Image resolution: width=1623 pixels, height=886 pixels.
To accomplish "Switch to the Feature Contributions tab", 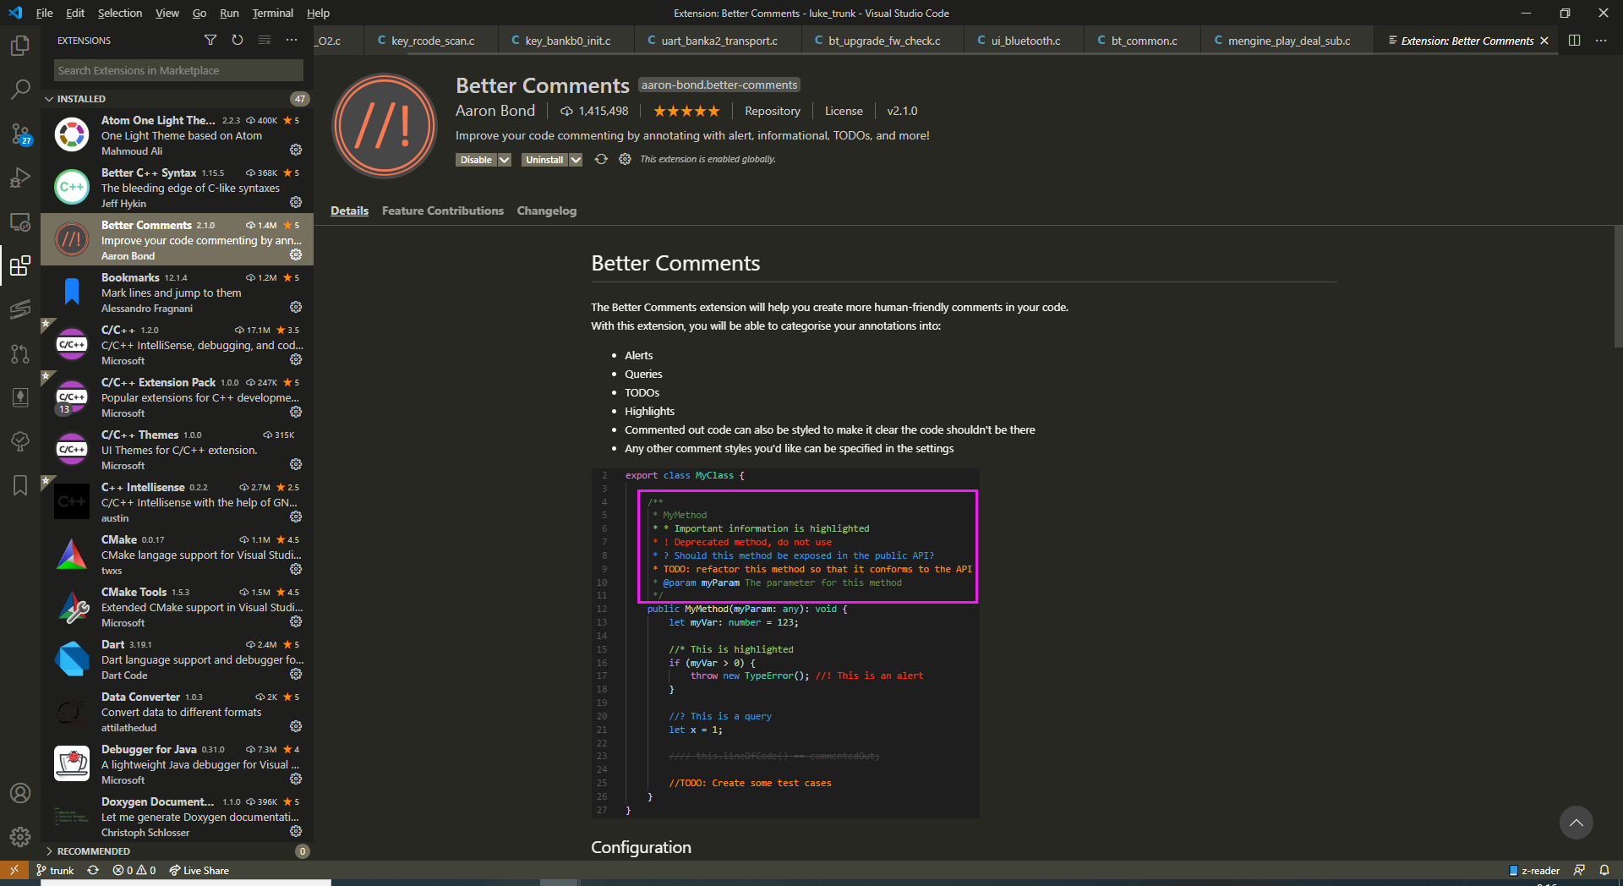I will pos(442,211).
